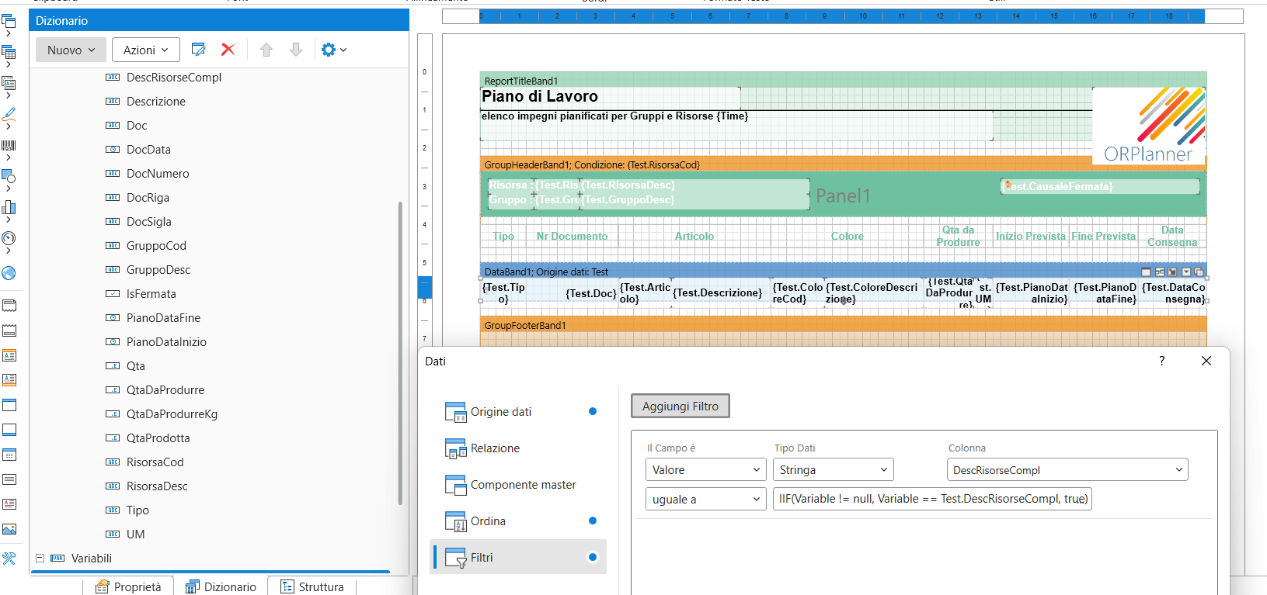Click the edit item pencil icon in Dizionario
This screenshot has width=1267, height=595.
[x=198, y=50]
